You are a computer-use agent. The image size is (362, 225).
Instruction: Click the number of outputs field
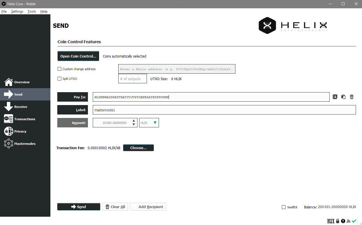133,78
